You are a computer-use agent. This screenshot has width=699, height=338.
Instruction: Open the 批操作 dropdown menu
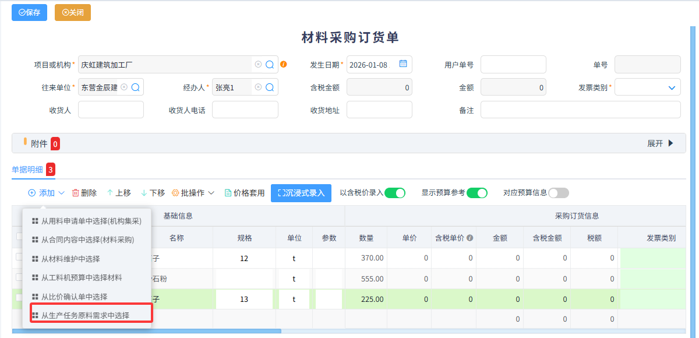[x=193, y=192]
